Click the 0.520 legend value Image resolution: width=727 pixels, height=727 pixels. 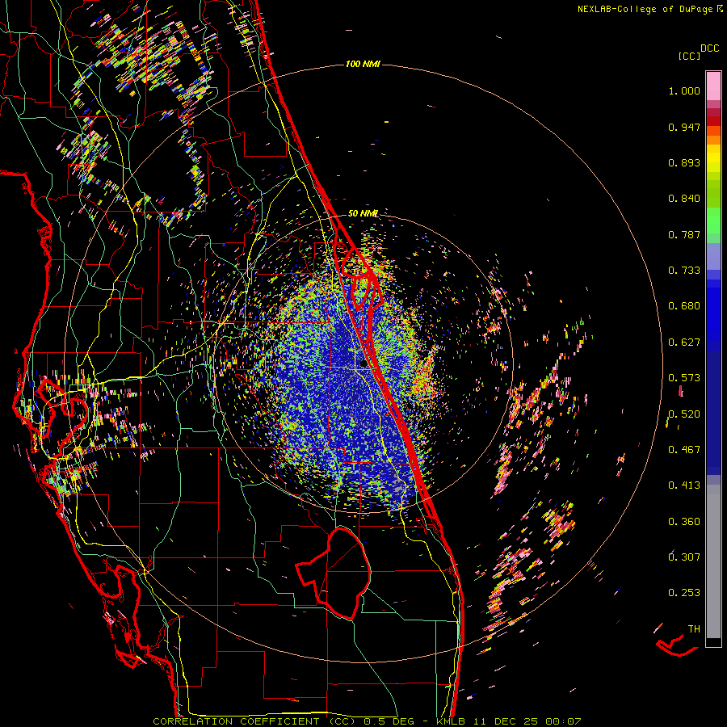684,414
